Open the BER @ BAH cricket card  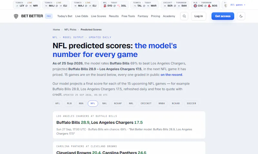point(175,5)
